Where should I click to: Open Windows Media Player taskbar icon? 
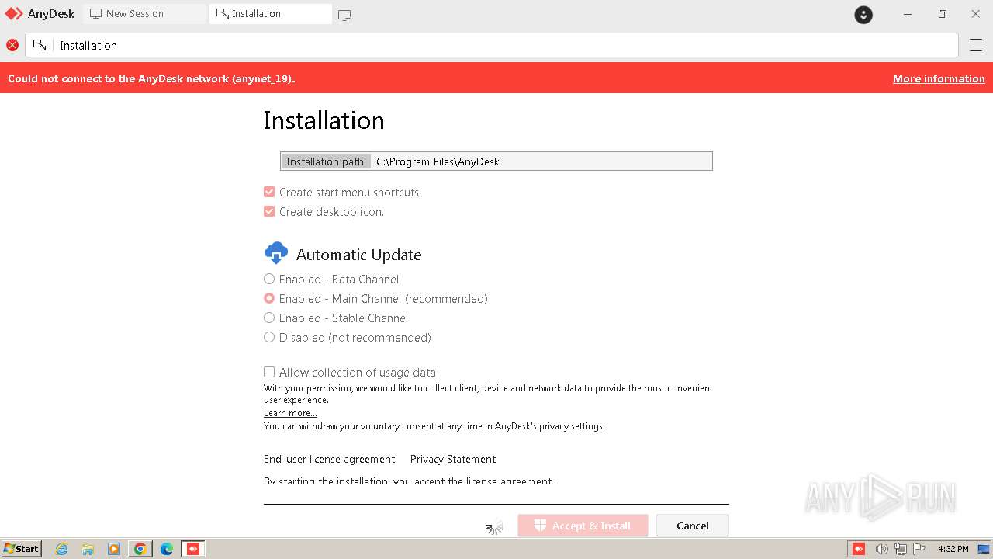click(x=114, y=549)
